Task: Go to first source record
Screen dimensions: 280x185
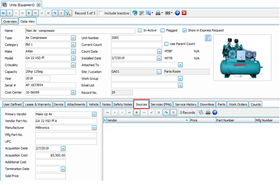Action: click(x=107, y=112)
